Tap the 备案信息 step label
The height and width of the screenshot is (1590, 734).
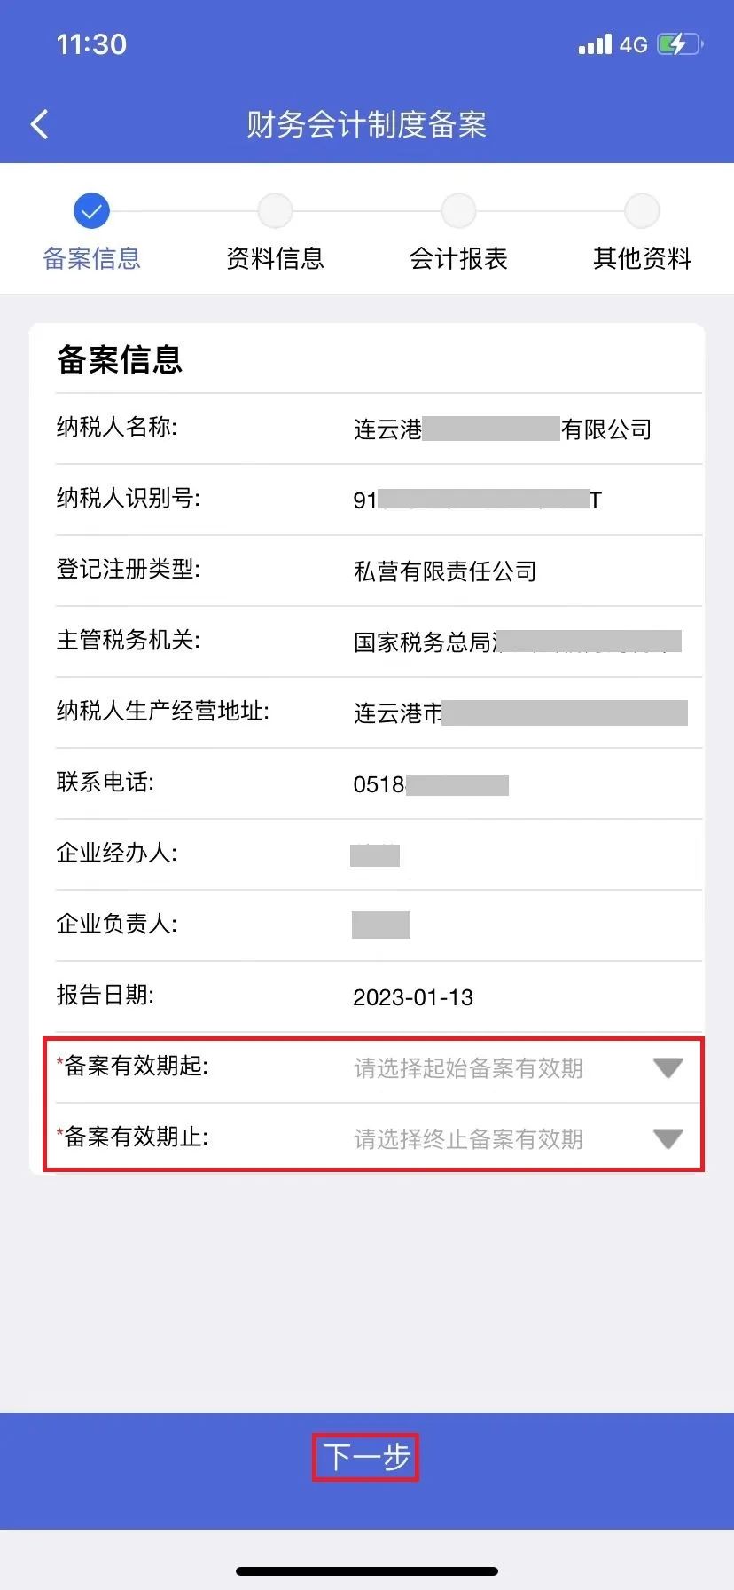click(x=91, y=258)
